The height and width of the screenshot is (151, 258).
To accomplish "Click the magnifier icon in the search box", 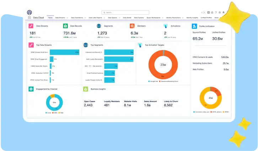I will (104, 12).
